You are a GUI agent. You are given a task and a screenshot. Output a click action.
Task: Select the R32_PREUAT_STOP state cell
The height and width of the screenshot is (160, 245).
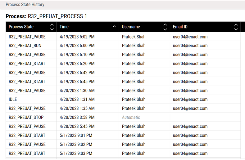point(26,118)
